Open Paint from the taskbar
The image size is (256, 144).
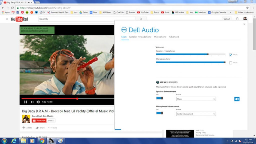tap(60, 141)
